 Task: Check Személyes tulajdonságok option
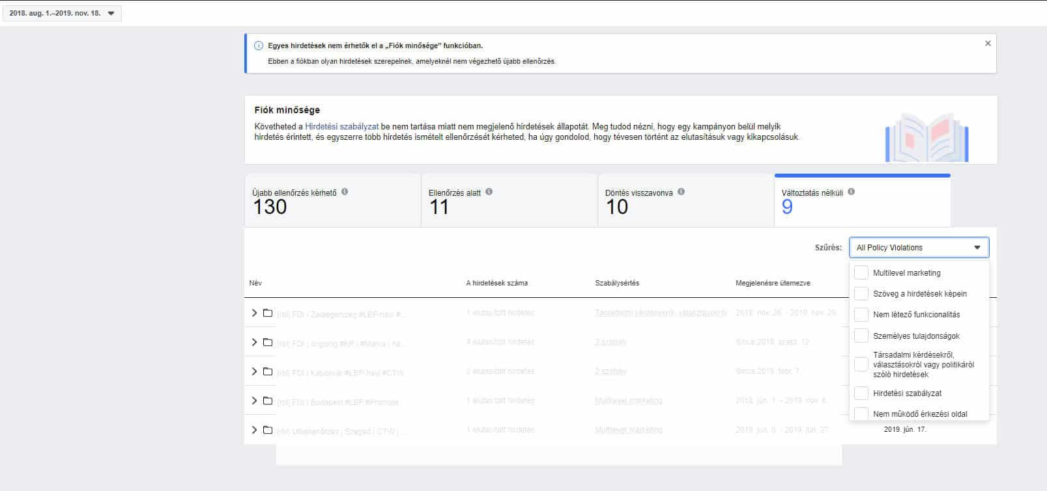(x=861, y=336)
